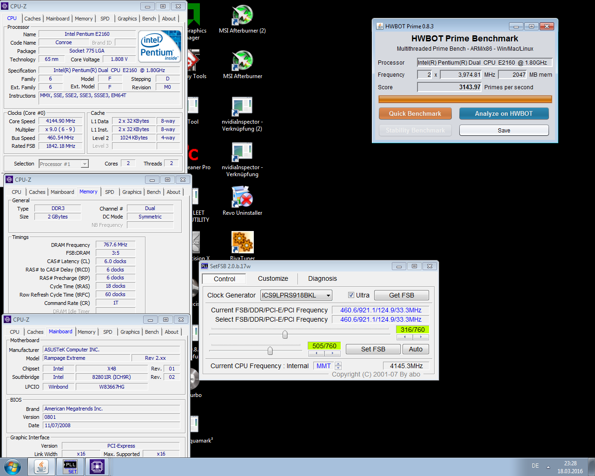Click left arrow under 316/760 value
This screenshot has width=595, height=476.
pyautogui.click(x=404, y=337)
